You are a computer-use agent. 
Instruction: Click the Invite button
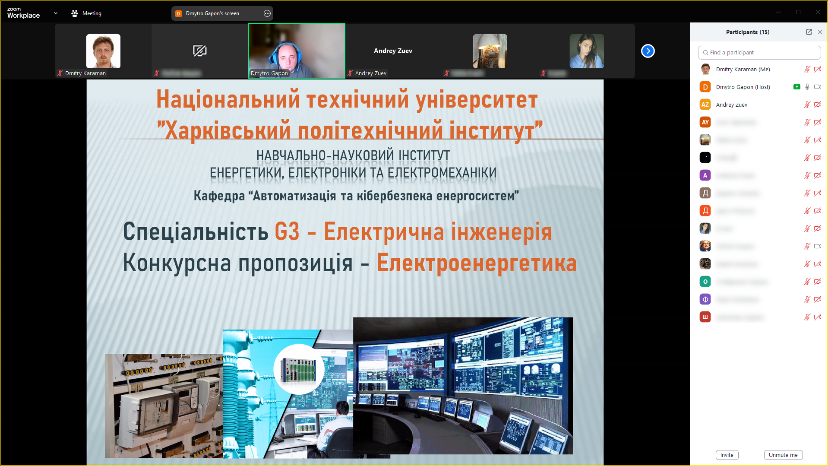click(x=727, y=455)
